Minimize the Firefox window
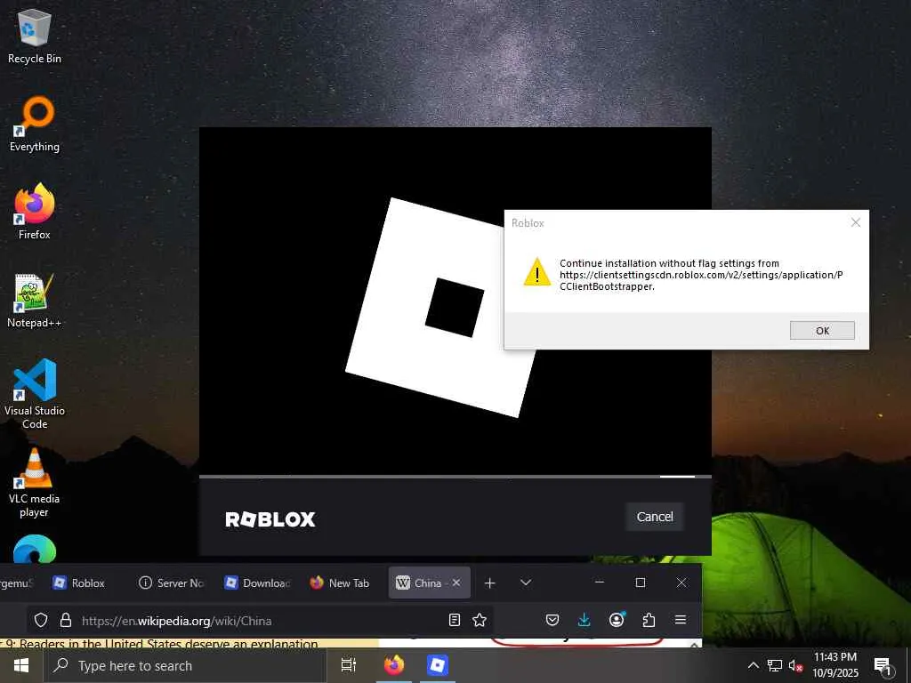Viewport: 911px width, 683px height. point(600,583)
